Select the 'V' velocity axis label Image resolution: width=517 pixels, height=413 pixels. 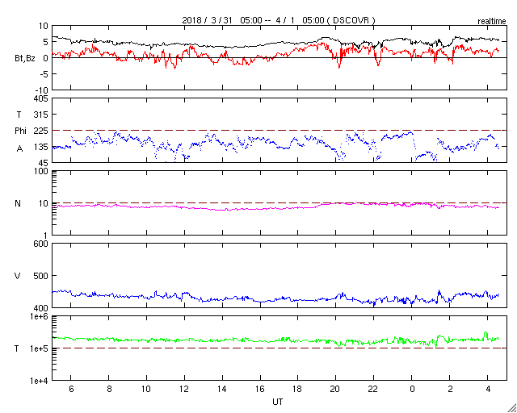point(18,276)
